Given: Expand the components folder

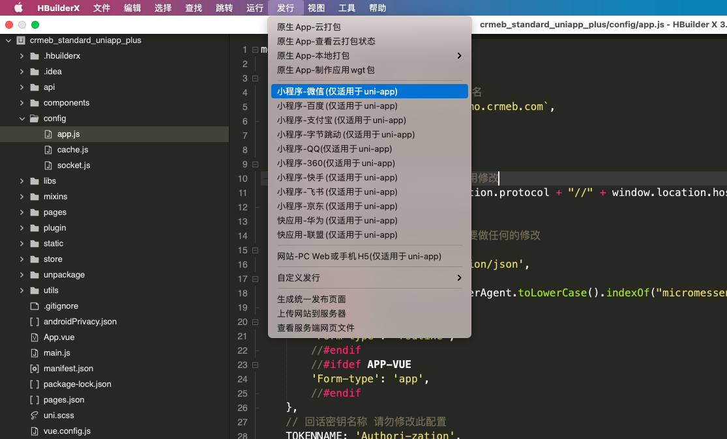Looking at the screenshot, I should tap(22, 103).
